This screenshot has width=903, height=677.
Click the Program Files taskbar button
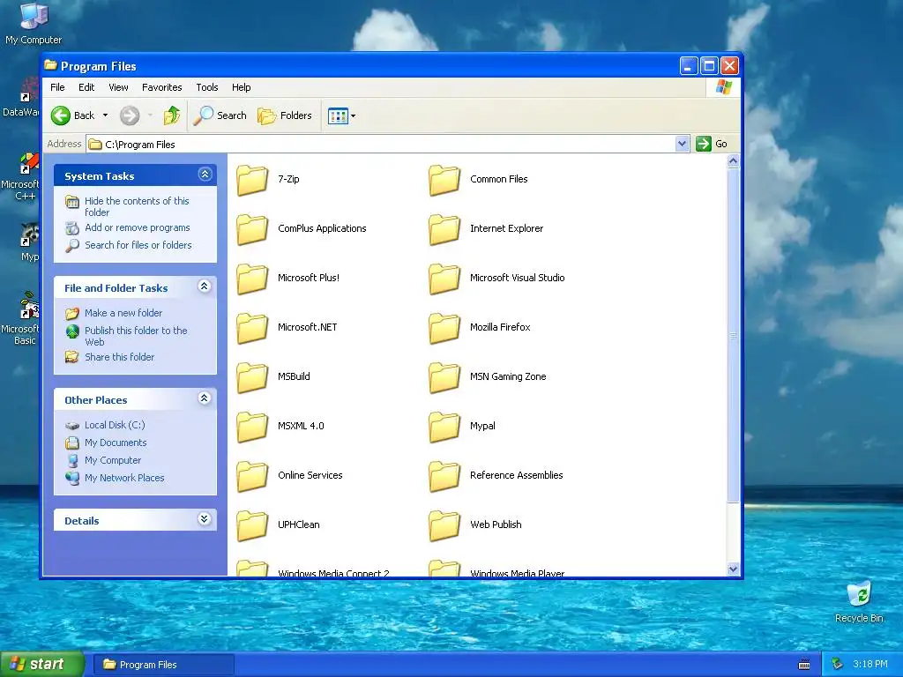point(163,665)
